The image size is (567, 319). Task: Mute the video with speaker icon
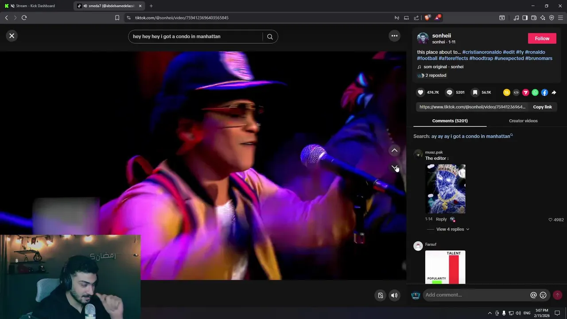coord(394,295)
